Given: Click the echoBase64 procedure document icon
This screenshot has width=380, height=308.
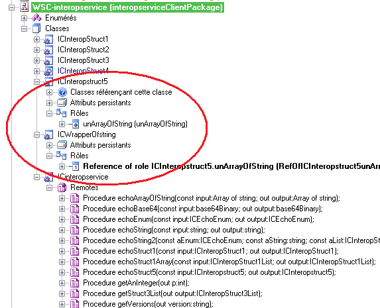Looking at the screenshot, I should coord(75,209).
